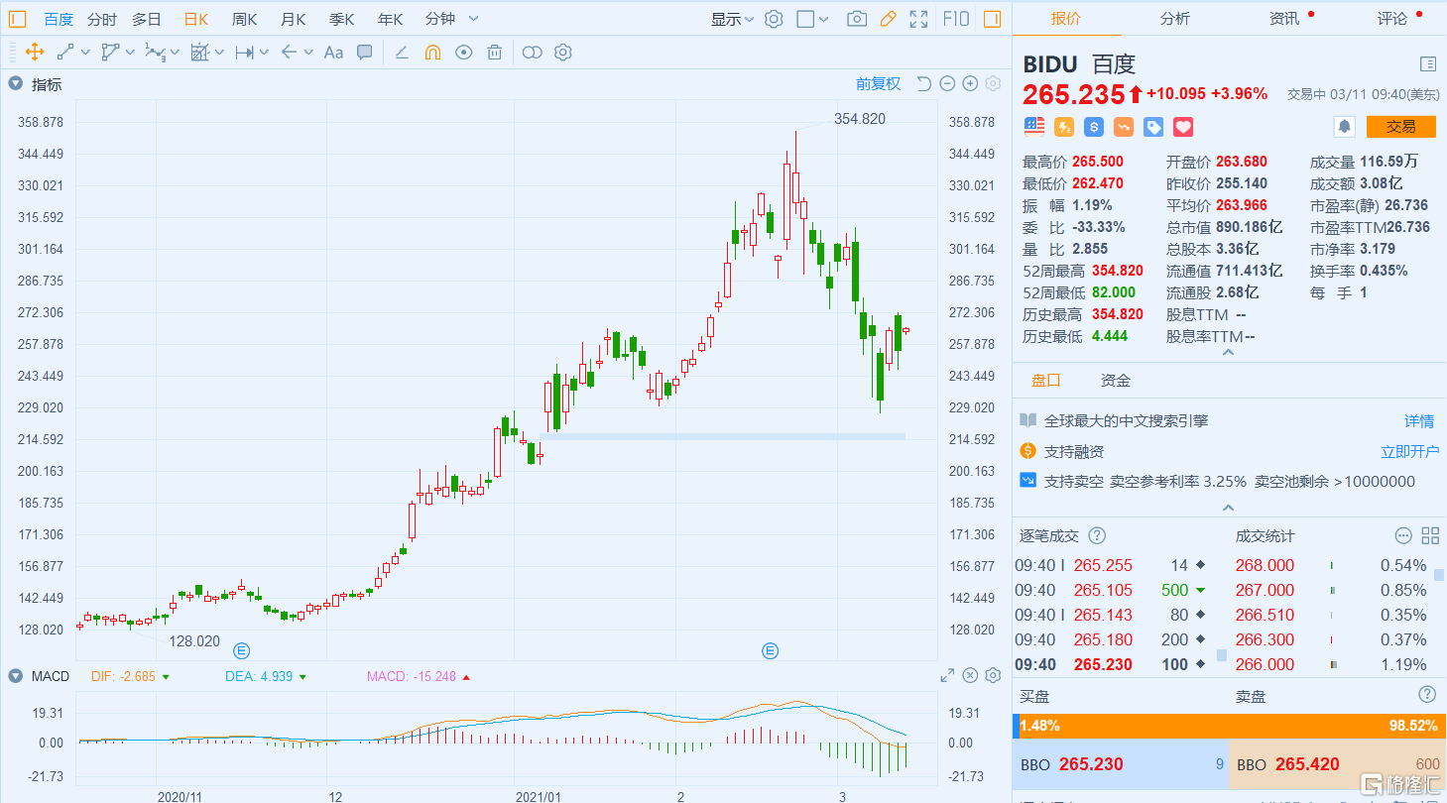Collapse the 指标 indicator section triangle
Viewport: 1447px width, 803px height.
[x=15, y=84]
